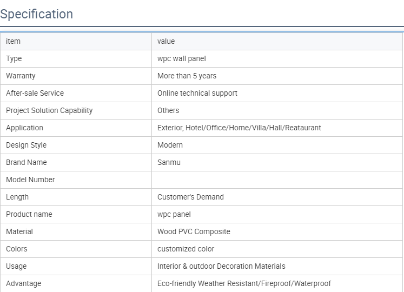Click the 'customized color' value

(186, 249)
